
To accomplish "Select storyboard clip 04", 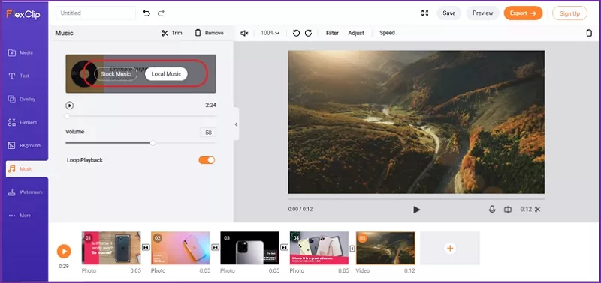I will click(x=319, y=248).
